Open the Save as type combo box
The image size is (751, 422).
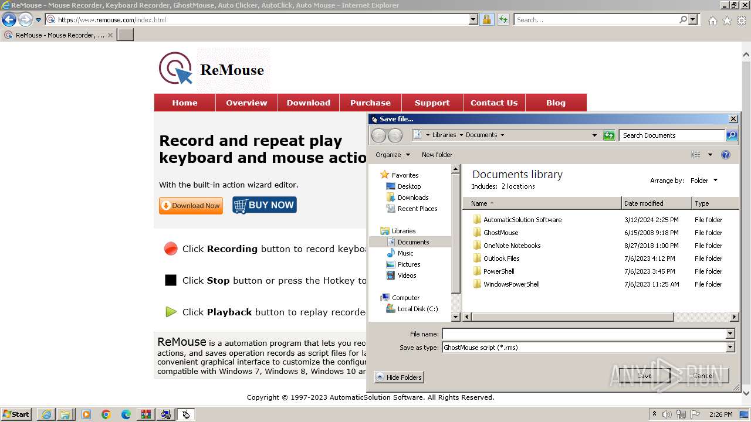(588, 348)
